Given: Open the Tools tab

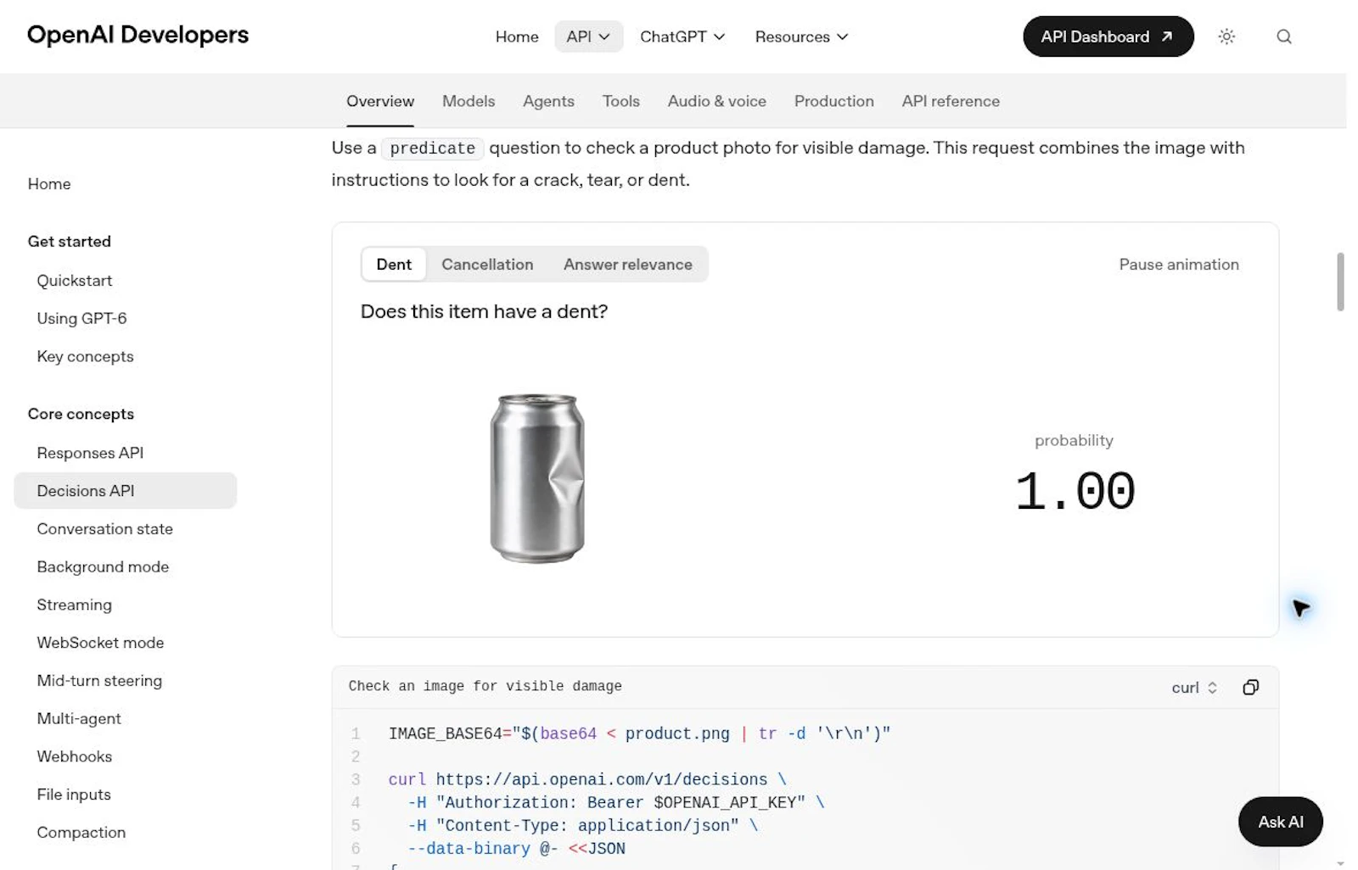Looking at the screenshot, I should (620, 101).
